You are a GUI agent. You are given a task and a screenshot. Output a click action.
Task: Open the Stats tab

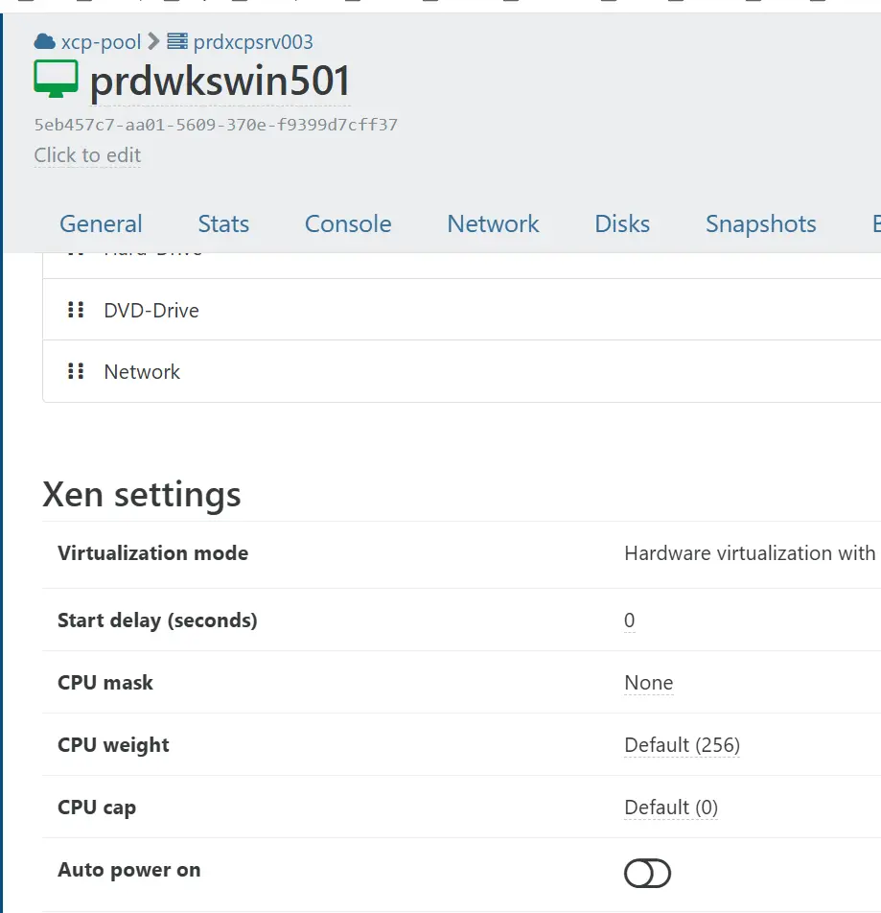(222, 223)
